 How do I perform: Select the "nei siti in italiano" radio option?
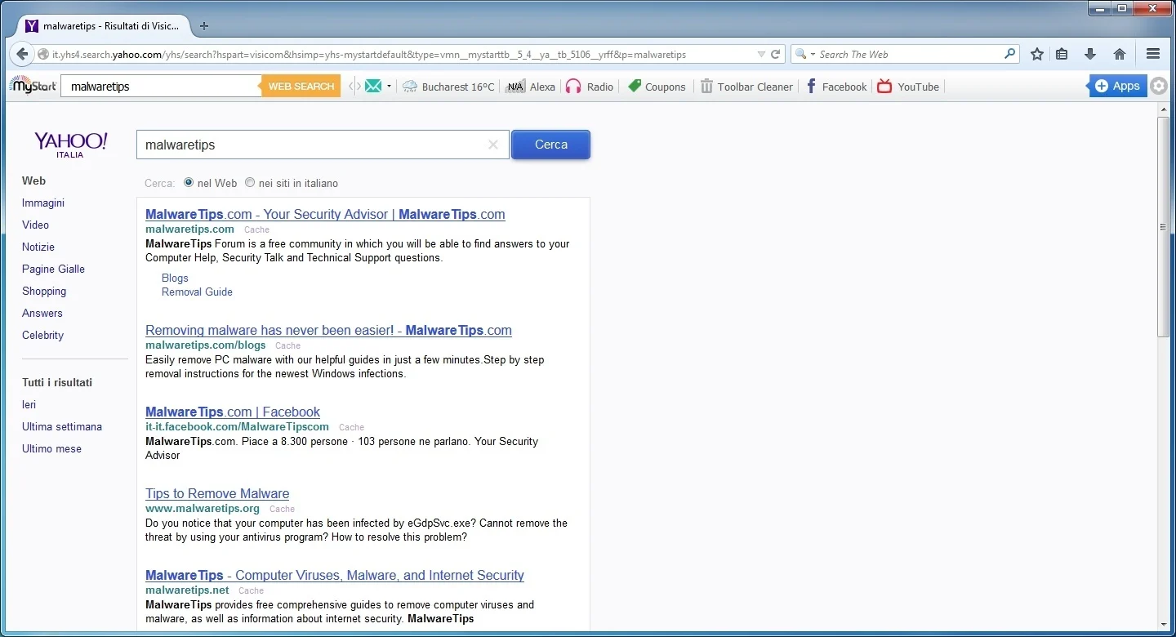250,183
